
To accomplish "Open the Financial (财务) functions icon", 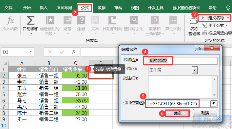I will click(x=67, y=20).
